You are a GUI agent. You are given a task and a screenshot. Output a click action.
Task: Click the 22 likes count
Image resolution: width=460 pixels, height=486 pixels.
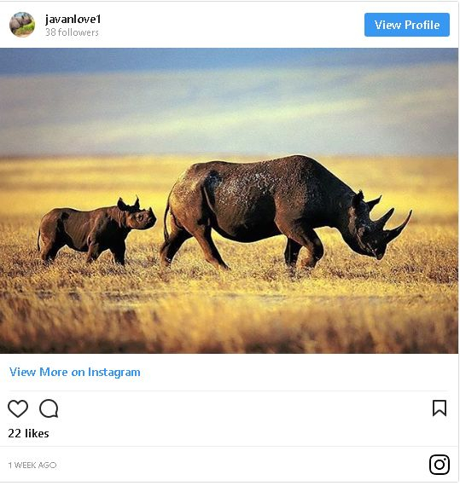[x=28, y=433]
